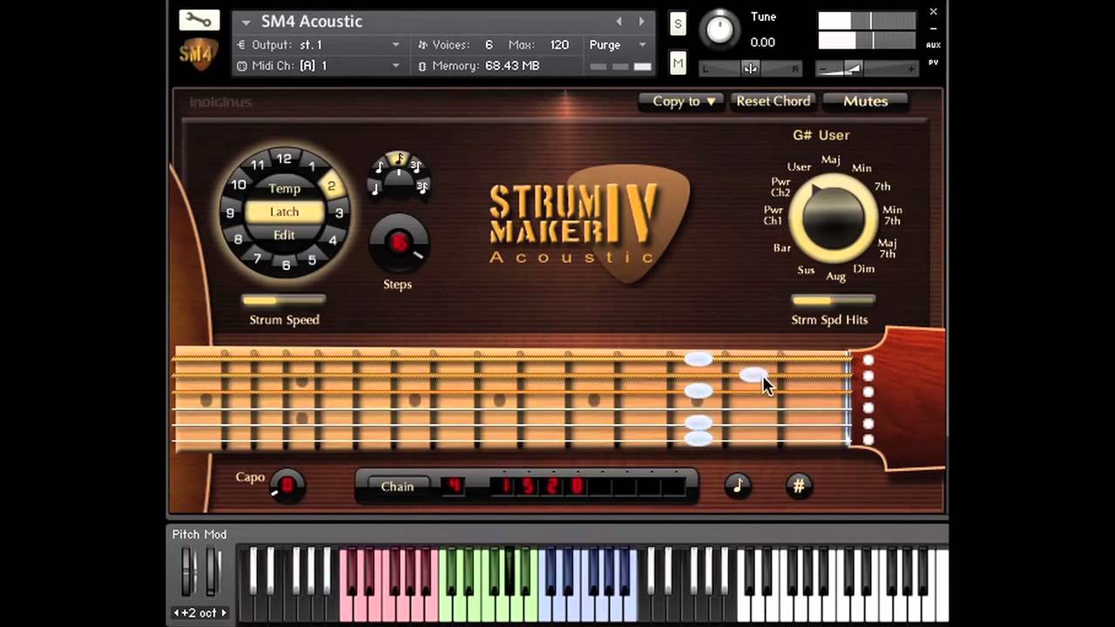Viewport: 1115px width, 627px height.
Task: Click the note icon button near the # button
Action: pos(738,485)
